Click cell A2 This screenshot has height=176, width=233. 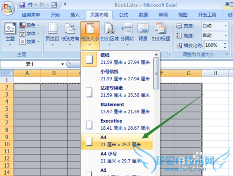click(27, 87)
